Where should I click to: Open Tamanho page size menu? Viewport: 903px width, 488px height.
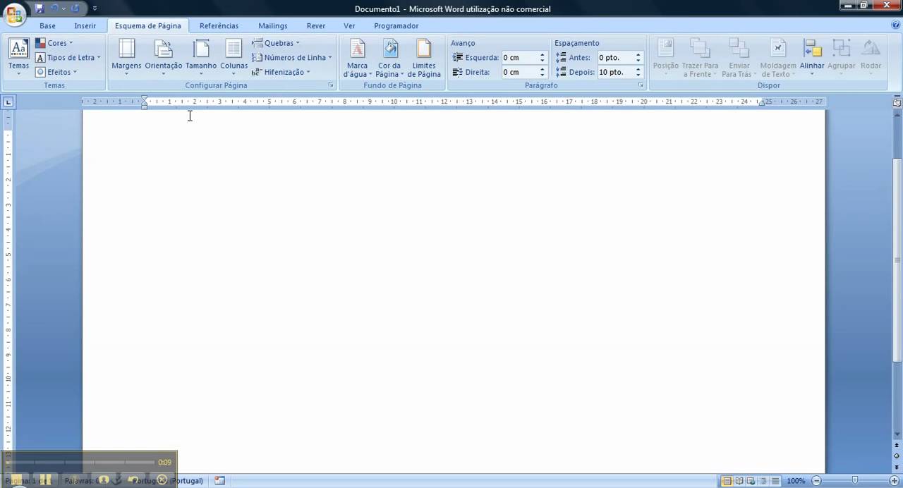click(201, 58)
